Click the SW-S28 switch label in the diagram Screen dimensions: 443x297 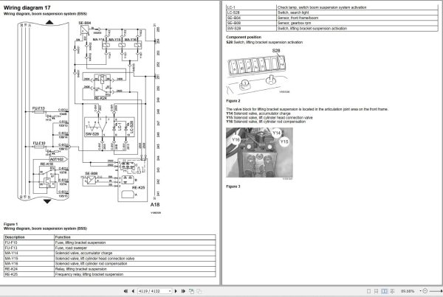click(92, 134)
